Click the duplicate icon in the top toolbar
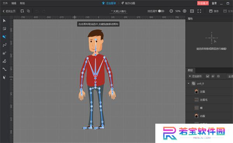 28,11
